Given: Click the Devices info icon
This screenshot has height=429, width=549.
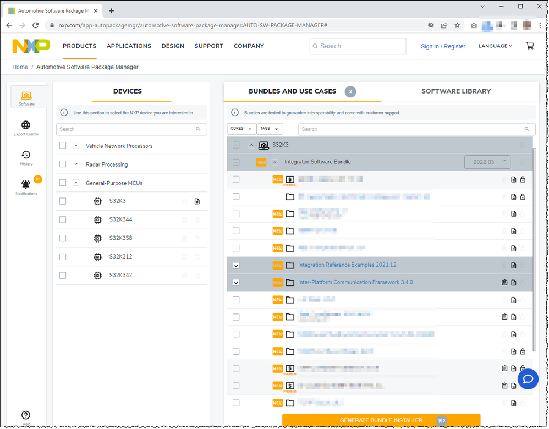Looking at the screenshot, I should 64,113.
